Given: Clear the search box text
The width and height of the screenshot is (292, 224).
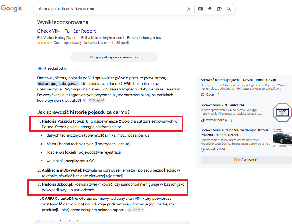Looking at the screenshot, I should pos(189,9).
